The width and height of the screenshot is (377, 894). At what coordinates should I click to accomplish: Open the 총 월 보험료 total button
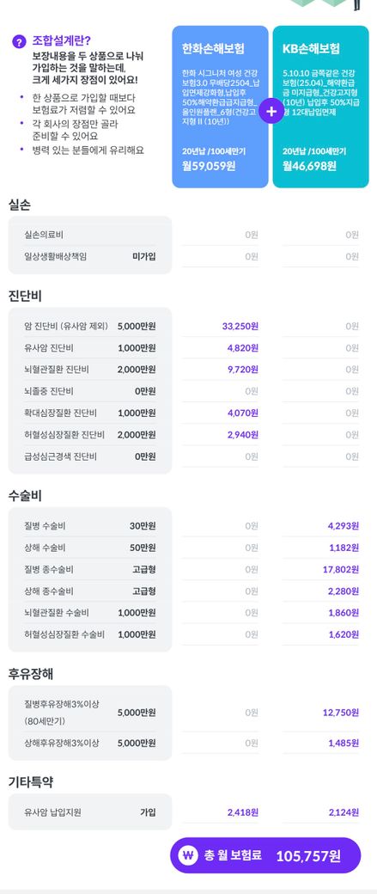coord(265,855)
